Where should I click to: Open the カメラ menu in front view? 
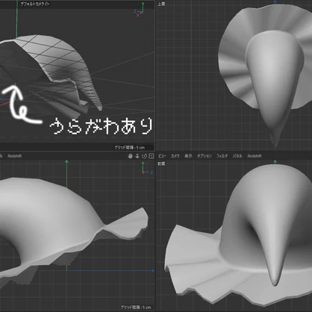coord(175,156)
